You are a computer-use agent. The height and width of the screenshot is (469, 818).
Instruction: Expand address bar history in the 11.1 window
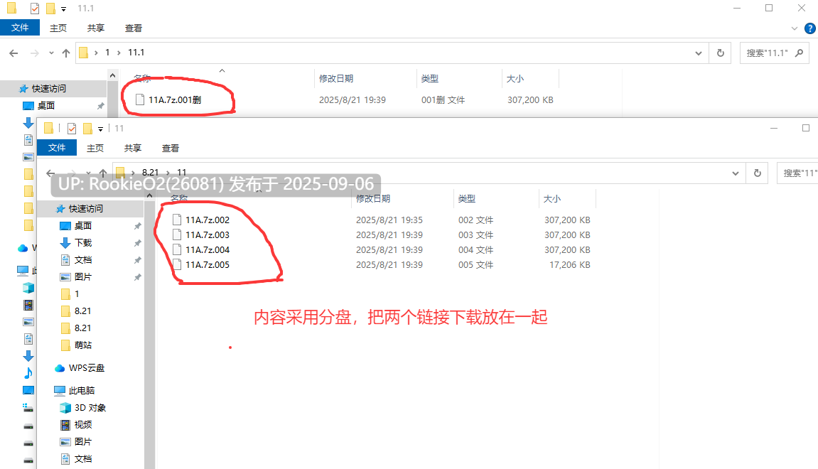(x=698, y=53)
